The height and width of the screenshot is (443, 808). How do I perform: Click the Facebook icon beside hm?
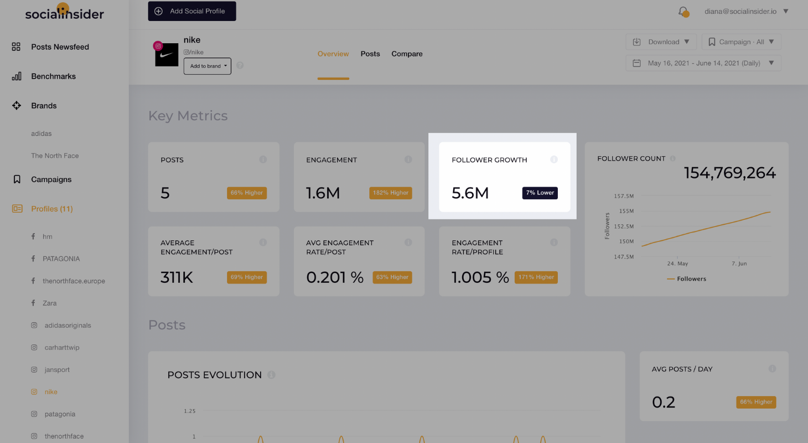click(34, 236)
